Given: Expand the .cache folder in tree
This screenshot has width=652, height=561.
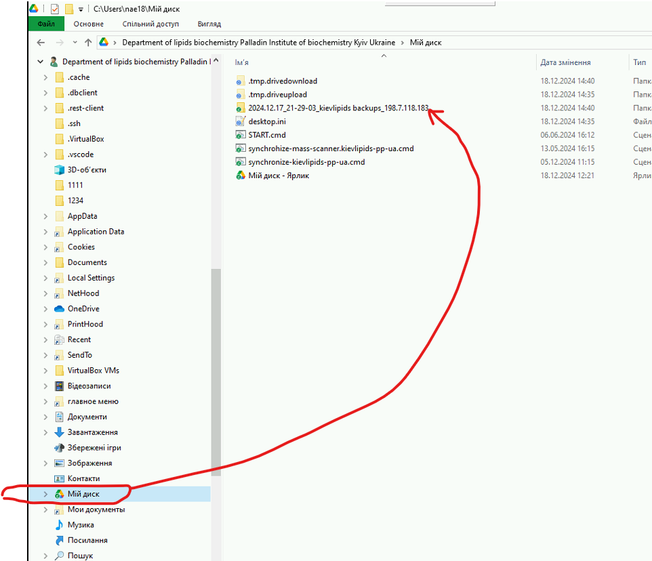Looking at the screenshot, I should (x=45, y=77).
